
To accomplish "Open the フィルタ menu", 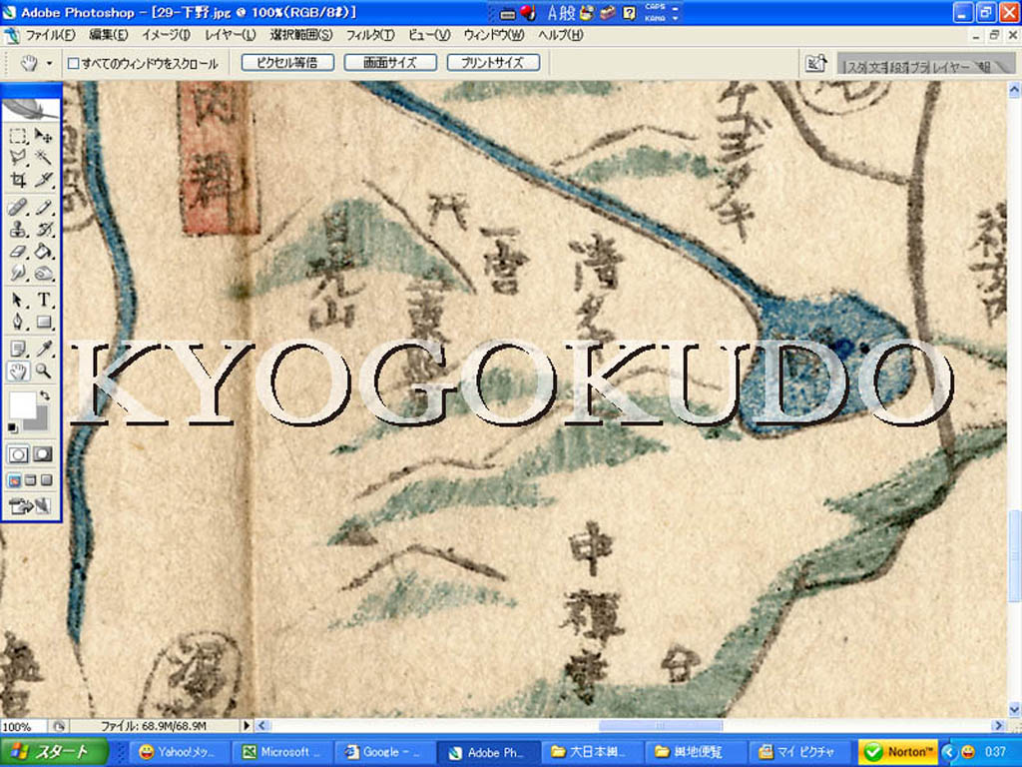I will [x=369, y=35].
